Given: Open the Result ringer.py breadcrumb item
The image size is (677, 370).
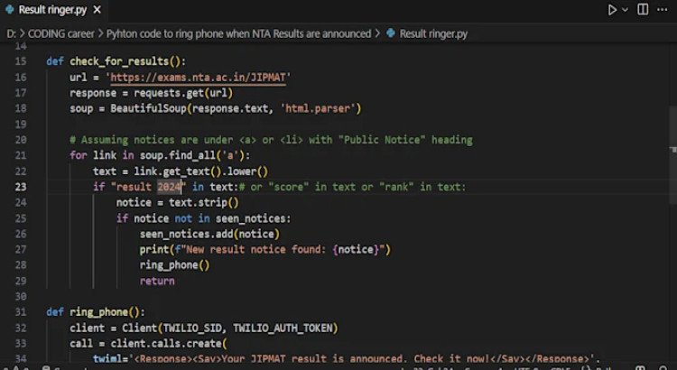Looking at the screenshot, I should [433, 33].
